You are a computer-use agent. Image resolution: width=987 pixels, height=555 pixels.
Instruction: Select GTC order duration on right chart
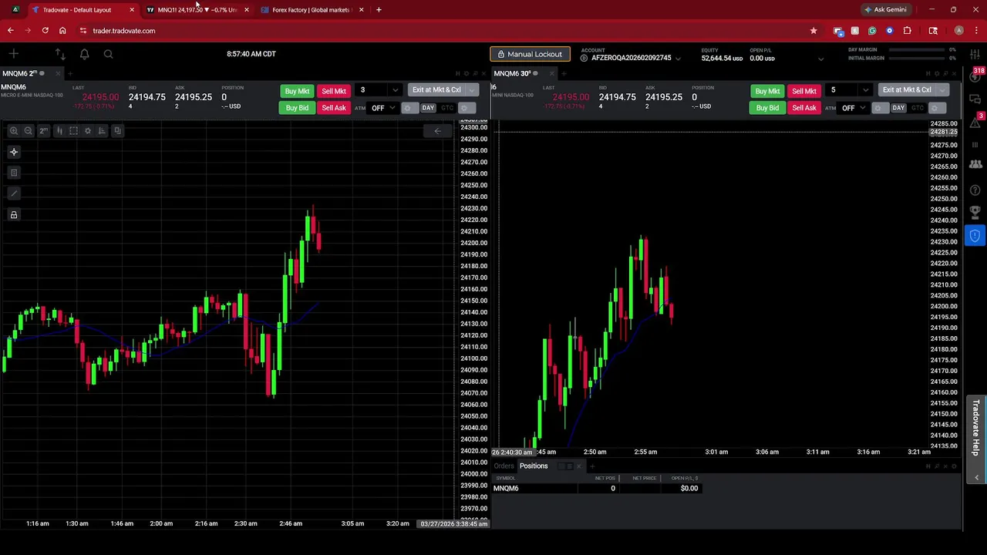(918, 108)
